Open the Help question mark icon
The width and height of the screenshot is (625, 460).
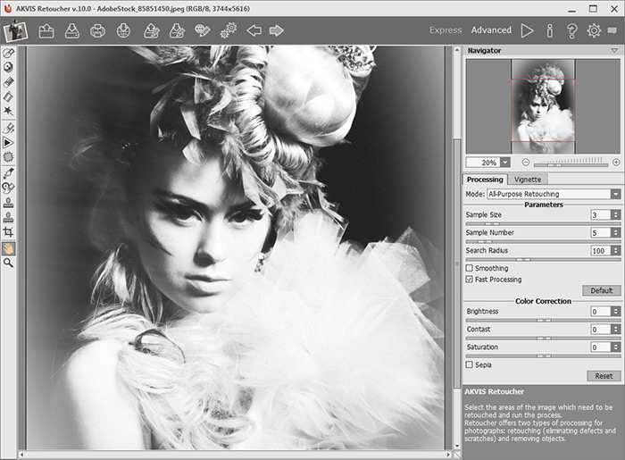pyautogui.click(x=572, y=30)
